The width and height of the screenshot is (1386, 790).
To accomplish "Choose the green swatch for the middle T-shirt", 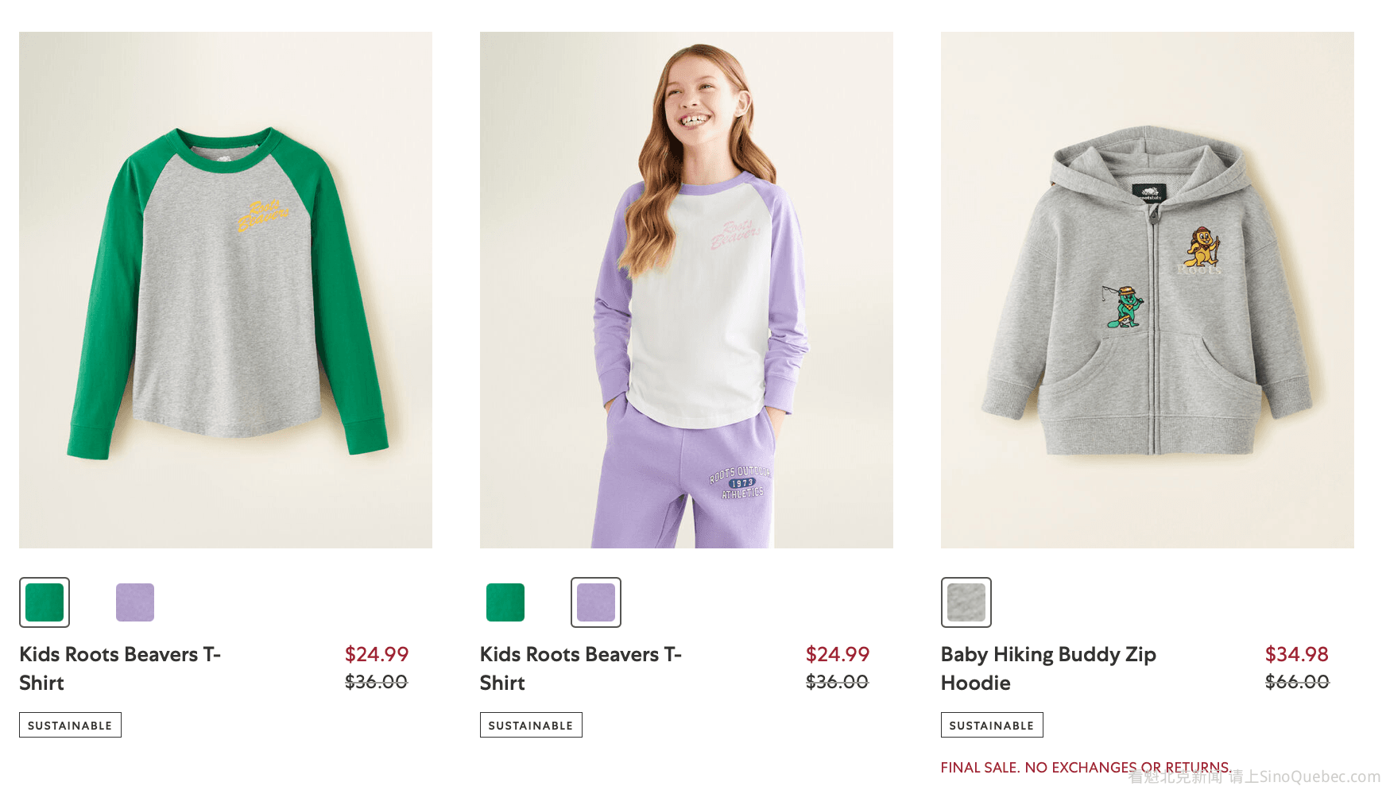I will 505,602.
